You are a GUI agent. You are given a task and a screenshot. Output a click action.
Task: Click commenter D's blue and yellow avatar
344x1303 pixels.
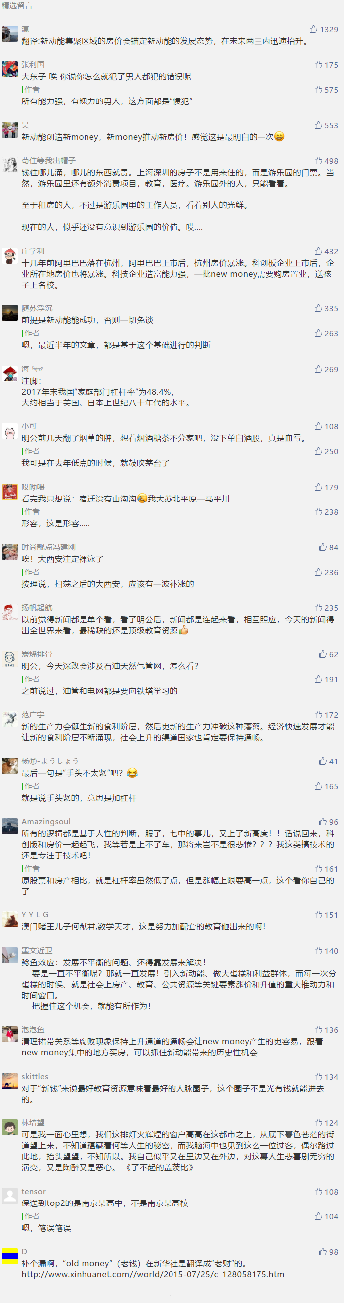[10, 1256]
